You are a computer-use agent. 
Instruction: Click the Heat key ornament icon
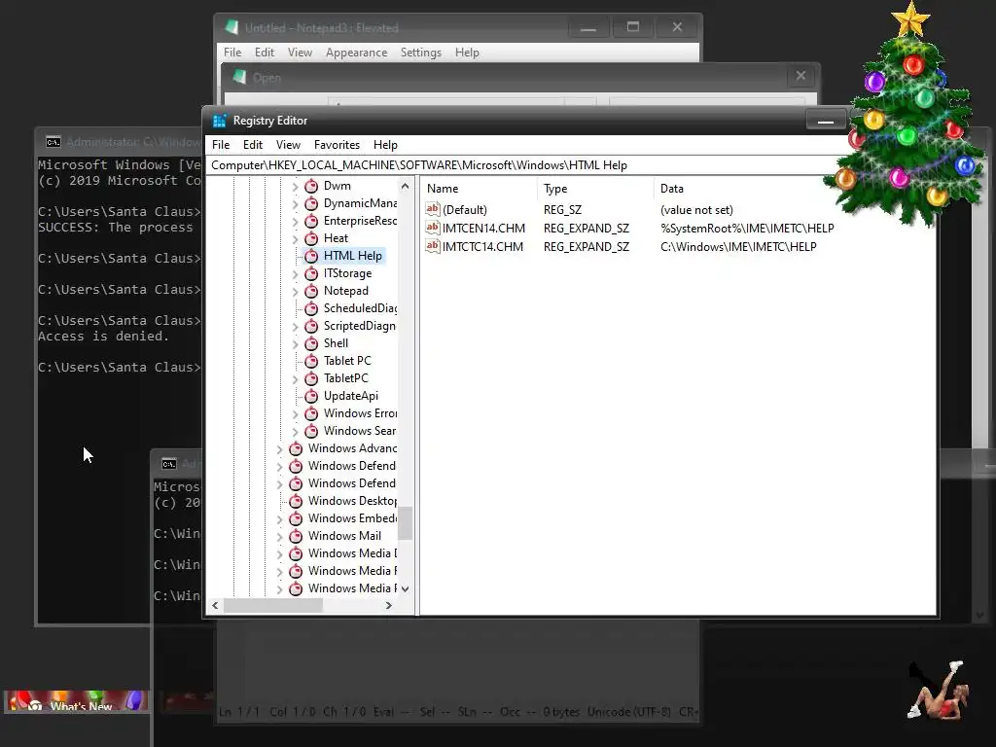point(311,239)
